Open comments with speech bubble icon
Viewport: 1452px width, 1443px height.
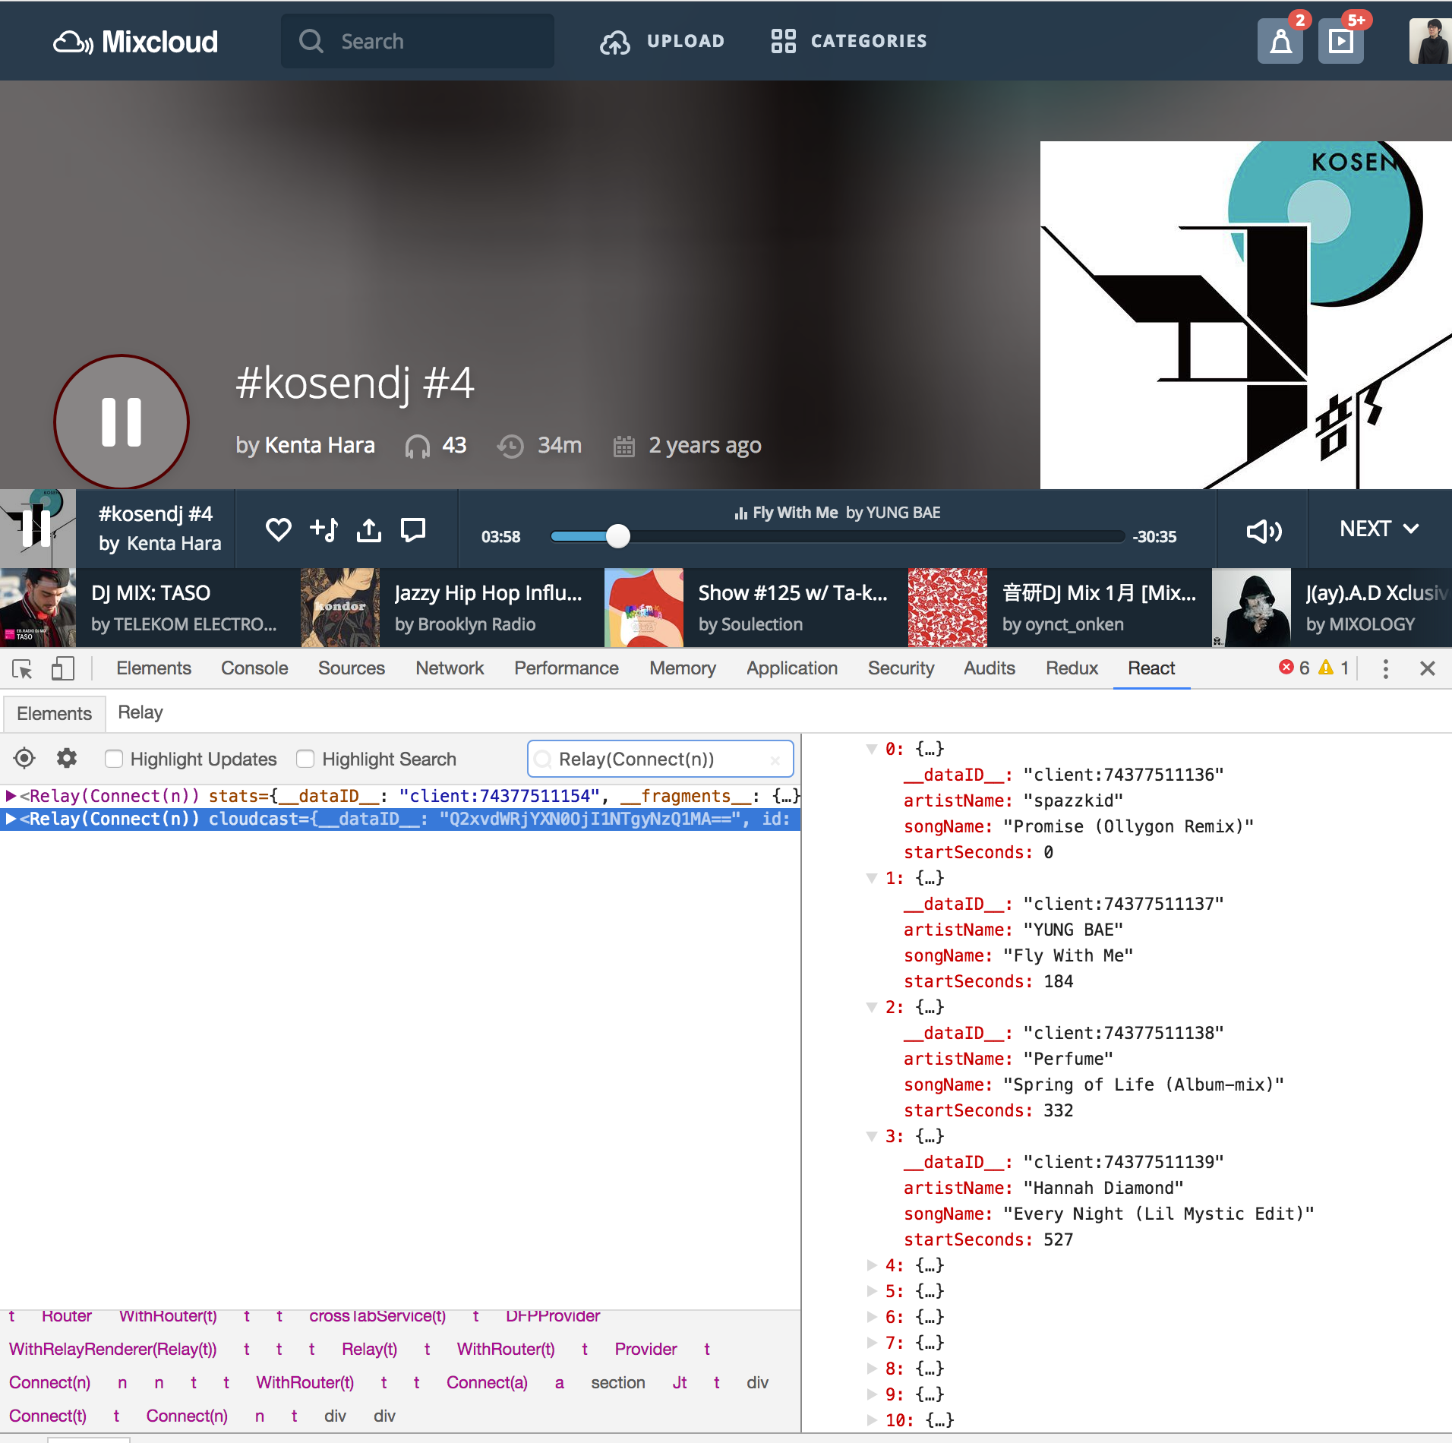413,529
